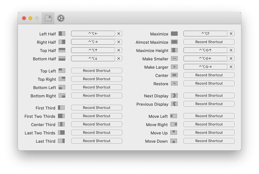
Task: Record Shortcut for Move Left
Action: click(x=209, y=116)
